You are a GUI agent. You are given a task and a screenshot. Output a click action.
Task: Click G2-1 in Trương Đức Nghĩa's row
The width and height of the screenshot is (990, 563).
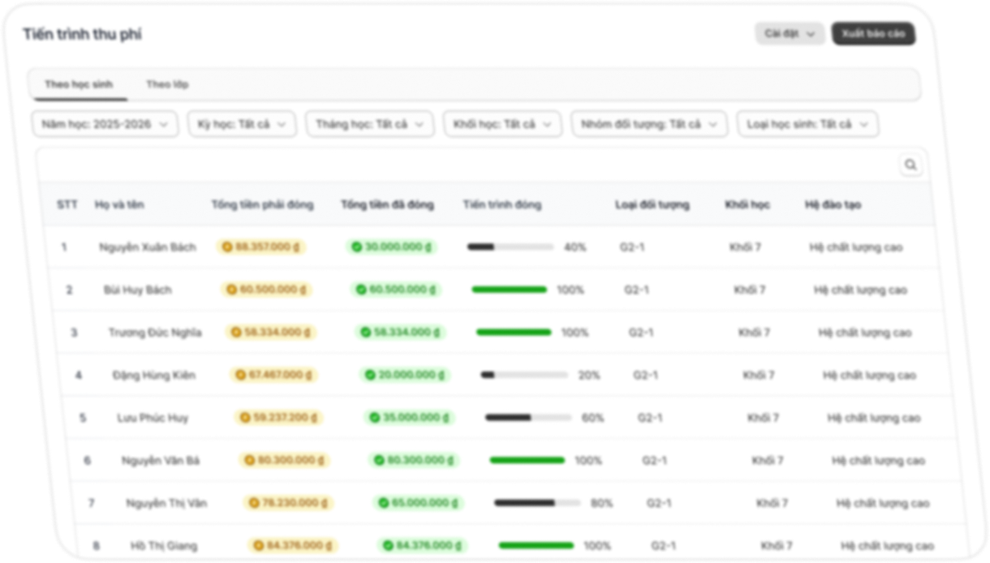(x=641, y=333)
